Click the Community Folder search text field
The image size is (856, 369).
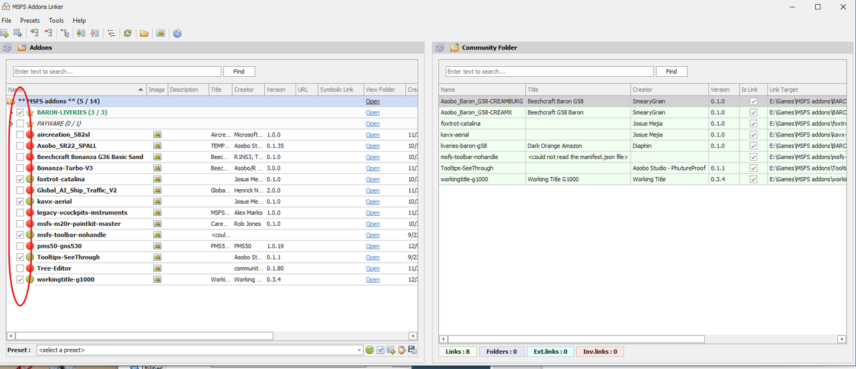tap(550, 72)
